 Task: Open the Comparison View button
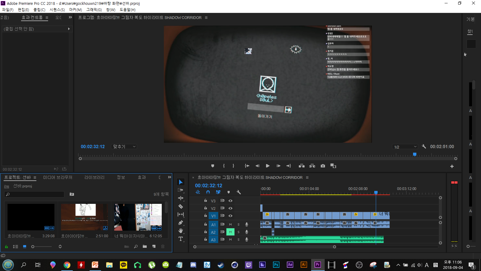[333, 166]
